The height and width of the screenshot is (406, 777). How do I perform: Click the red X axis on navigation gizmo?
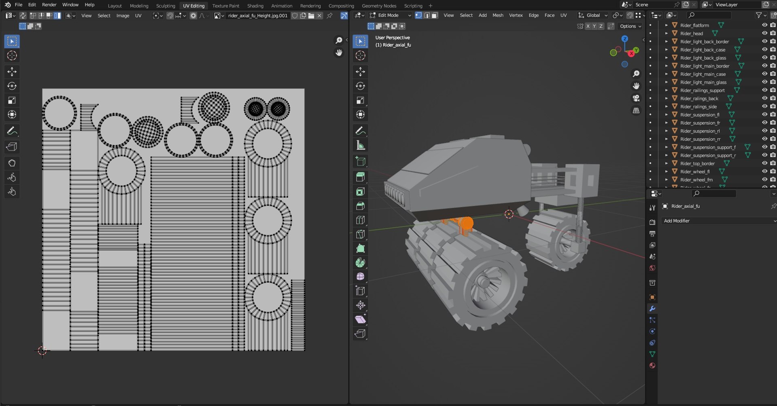coord(631,54)
